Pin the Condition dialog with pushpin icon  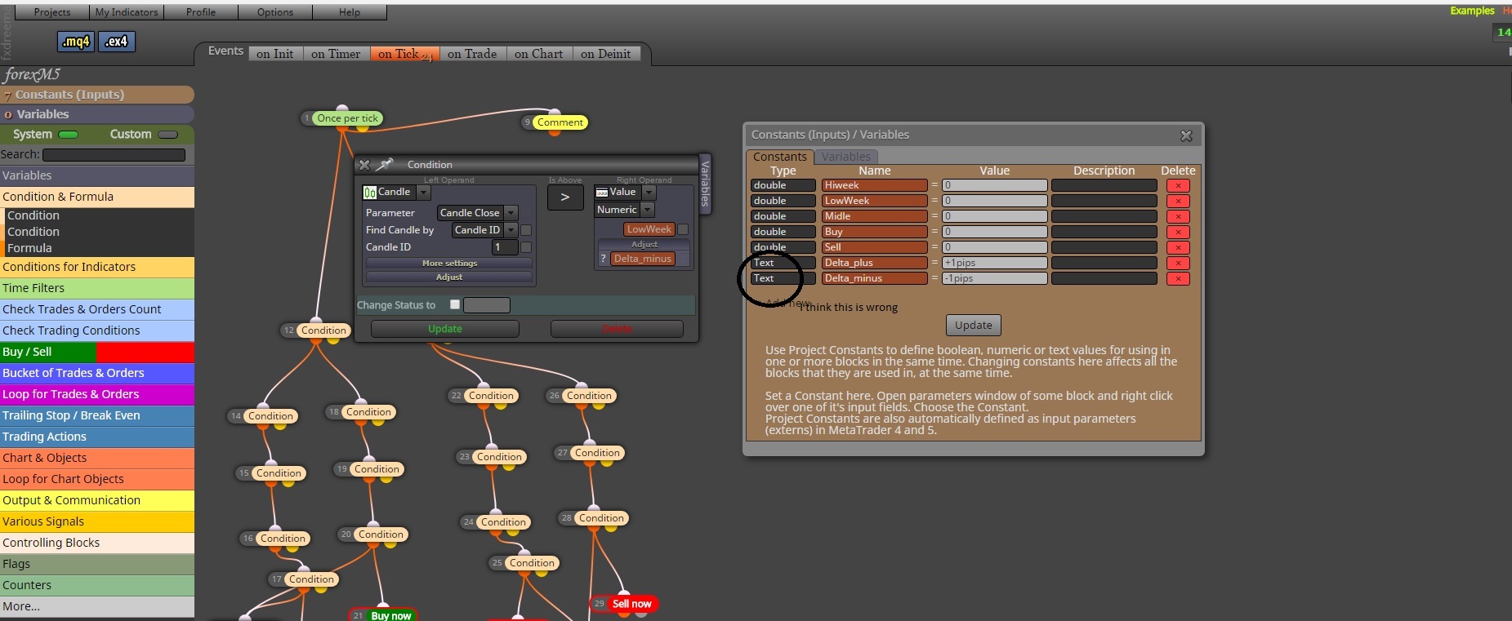point(385,165)
